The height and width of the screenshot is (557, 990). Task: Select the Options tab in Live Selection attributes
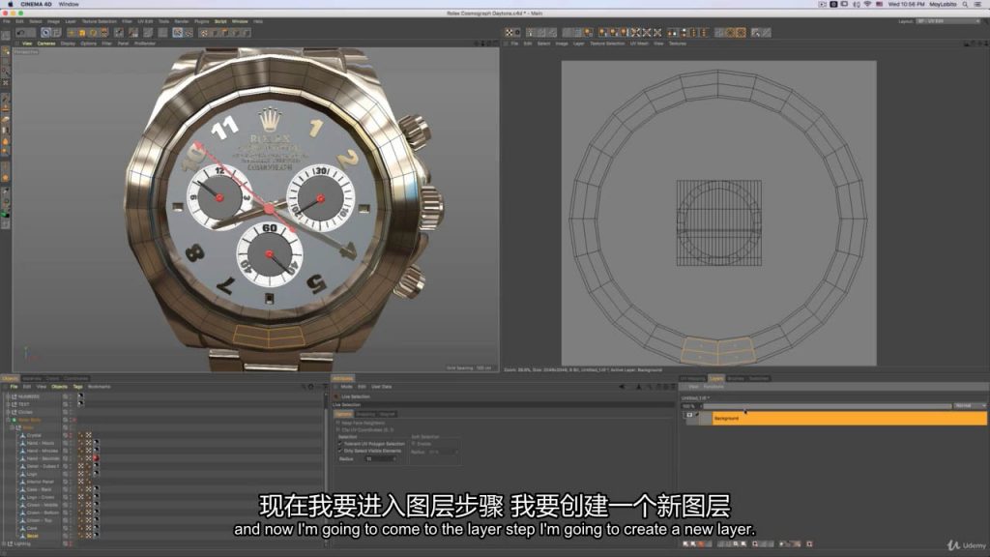pyautogui.click(x=343, y=414)
